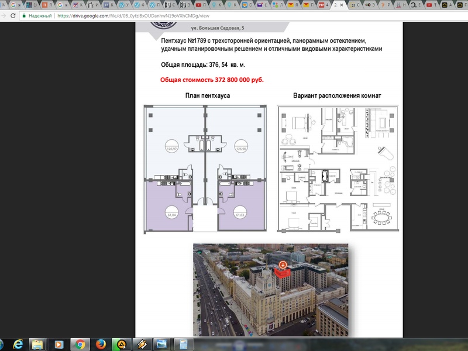468x351 pixels.
Task: Open Winamp lightning icon in taskbar
Action: [x=142, y=343]
